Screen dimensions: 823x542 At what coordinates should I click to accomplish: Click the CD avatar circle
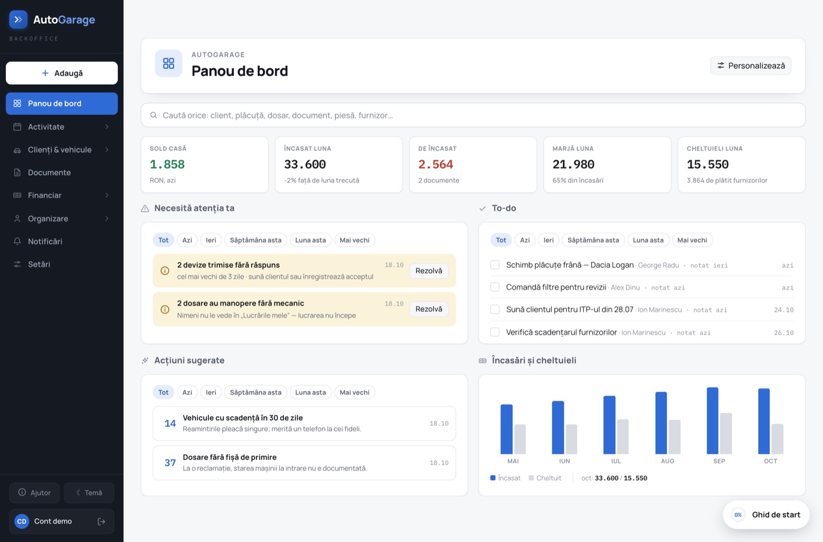tap(22, 521)
